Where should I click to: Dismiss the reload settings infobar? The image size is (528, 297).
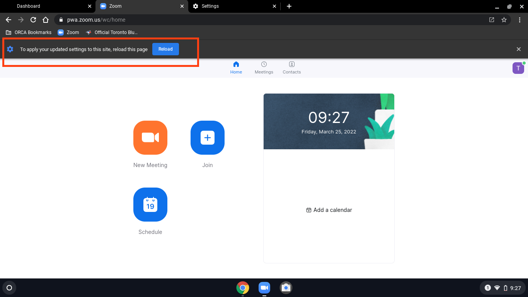[519, 49]
